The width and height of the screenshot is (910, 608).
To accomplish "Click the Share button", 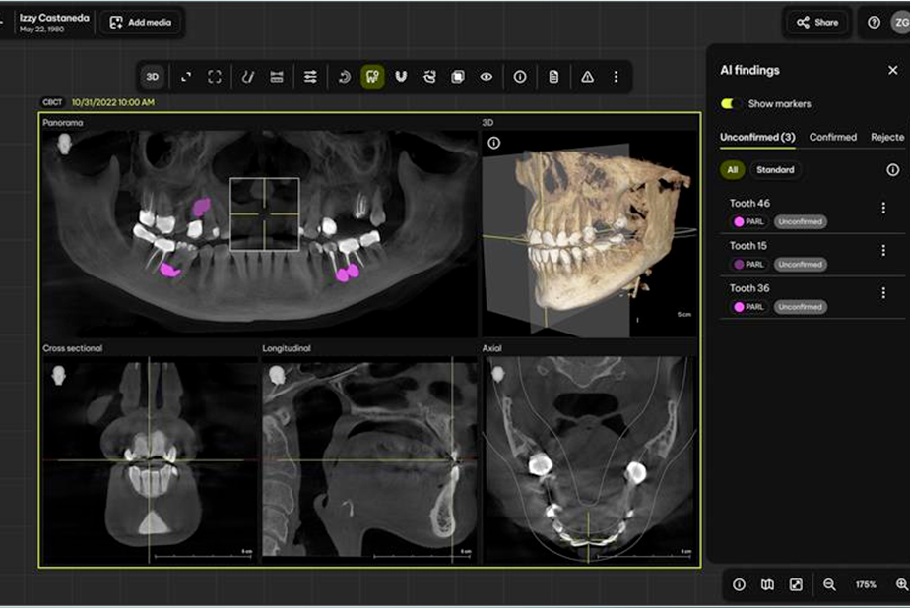I will click(817, 22).
